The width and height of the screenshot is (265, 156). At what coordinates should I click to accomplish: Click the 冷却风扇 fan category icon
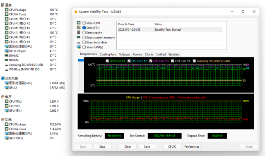pos(3,78)
